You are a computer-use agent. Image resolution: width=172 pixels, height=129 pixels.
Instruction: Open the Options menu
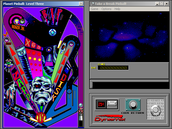click(x=106, y=9)
